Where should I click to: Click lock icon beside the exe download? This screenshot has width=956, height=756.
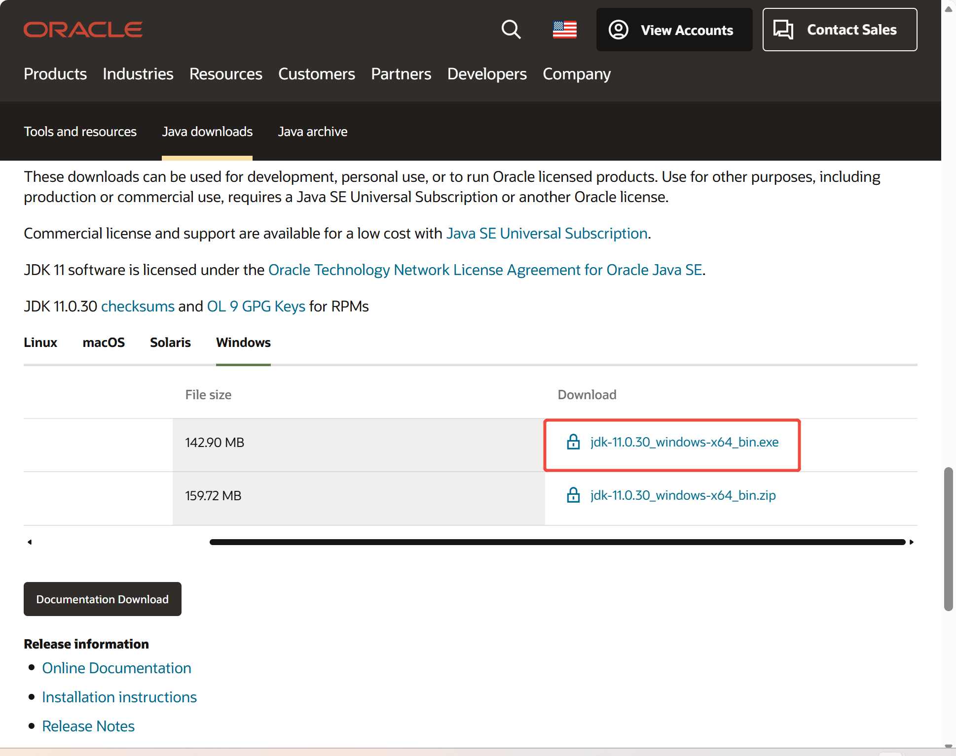point(573,442)
